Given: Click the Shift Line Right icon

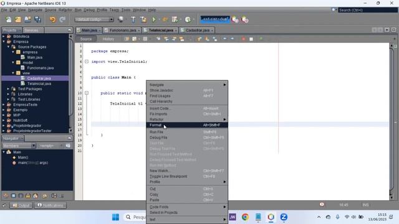Looking at the screenshot, I should point(233,39).
